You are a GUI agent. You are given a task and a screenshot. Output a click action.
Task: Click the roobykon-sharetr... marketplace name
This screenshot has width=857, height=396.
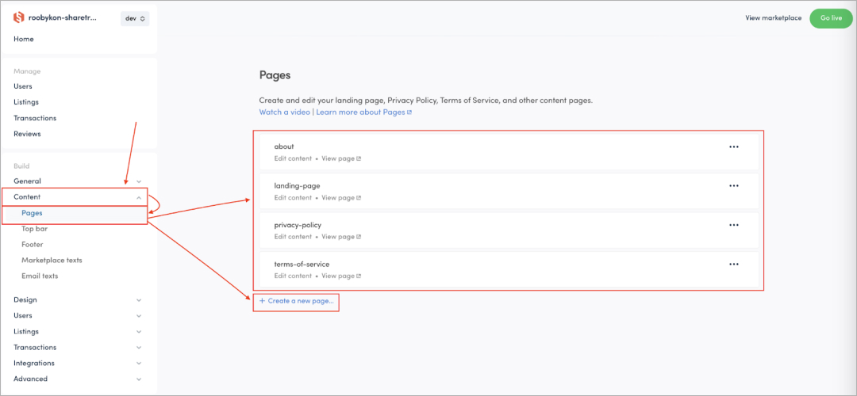pos(63,18)
